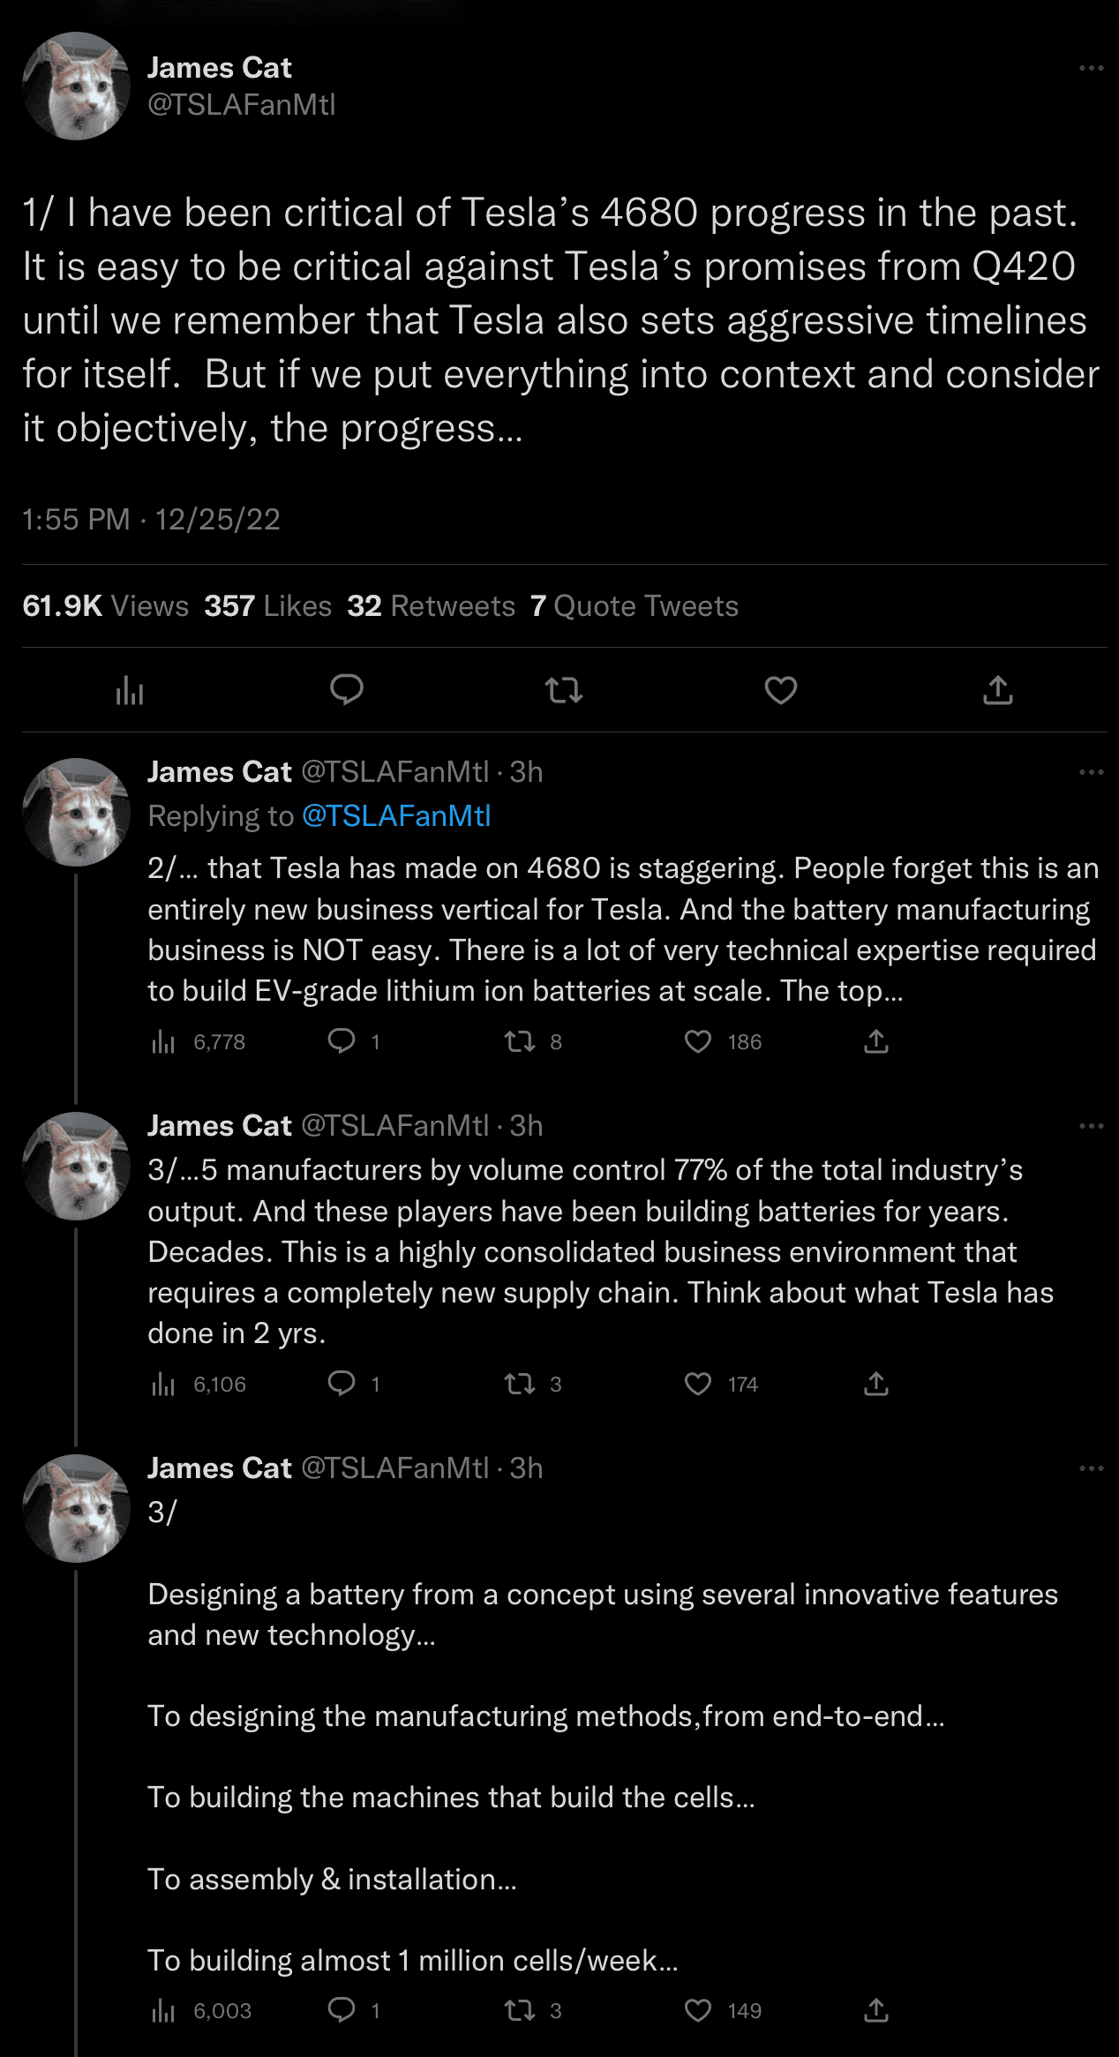The height and width of the screenshot is (2057, 1119).
Task: Retweet the 2/ reply with 8 retweets
Action: [533, 1042]
